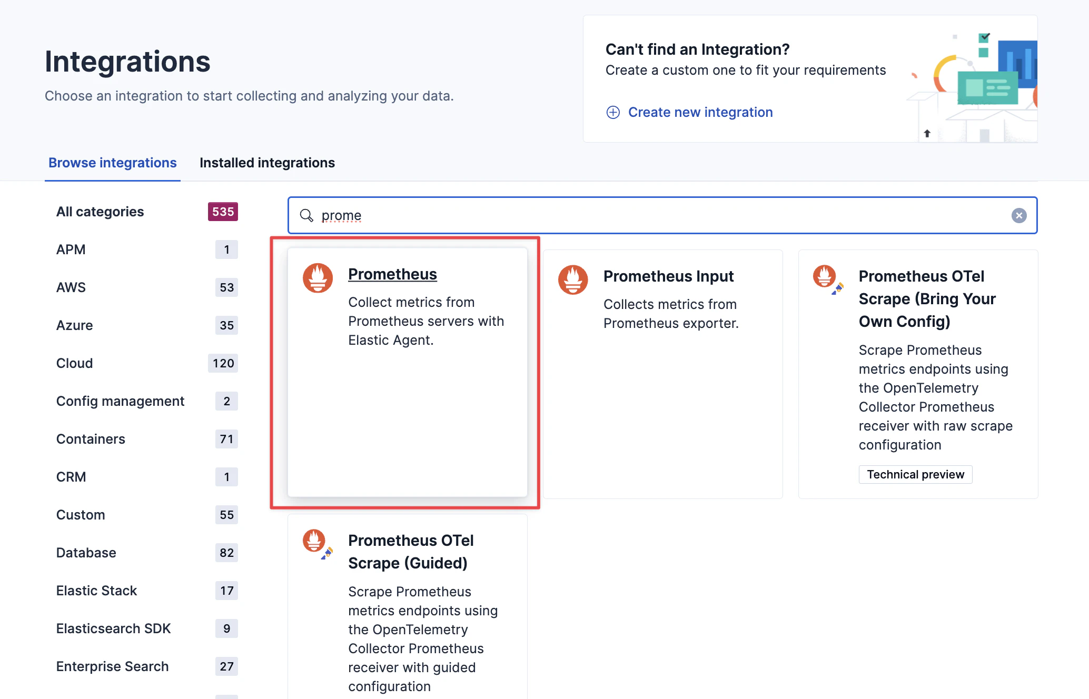Screen dimensions: 1089x699
Task: Click the plus circle create icon
Action: [613, 112]
